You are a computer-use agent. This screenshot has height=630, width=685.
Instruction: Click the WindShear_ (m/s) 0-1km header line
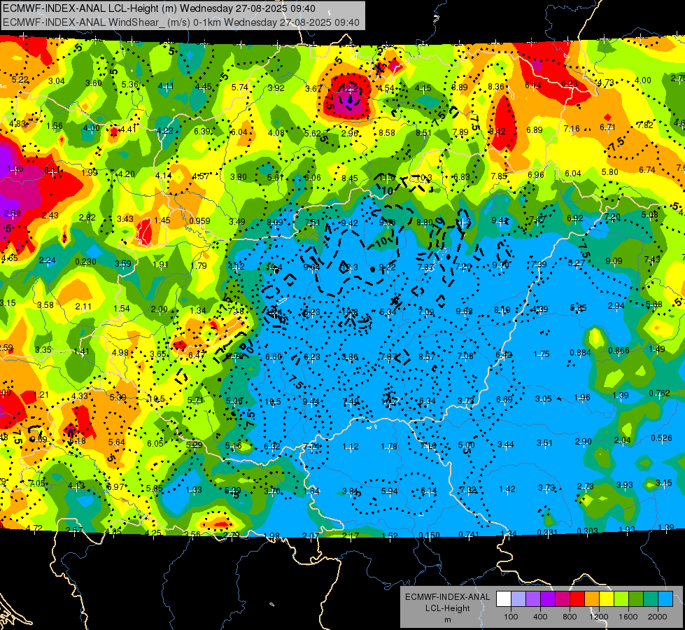(x=181, y=22)
